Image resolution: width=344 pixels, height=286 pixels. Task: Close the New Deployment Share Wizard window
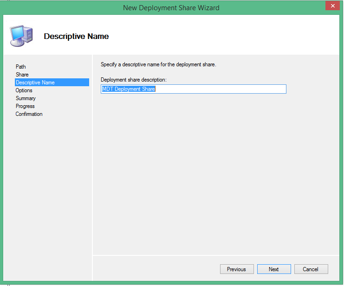pyautogui.click(x=331, y=7)
